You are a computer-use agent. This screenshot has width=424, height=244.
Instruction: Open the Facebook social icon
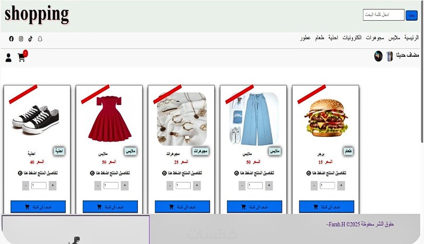(11, 39)
